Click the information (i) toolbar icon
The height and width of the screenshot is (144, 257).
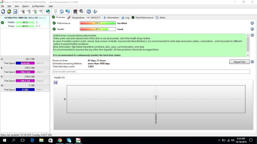(x=95, y=11)
